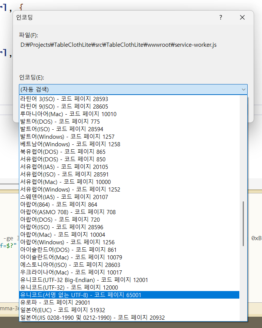262x328 pixels.
Task: Click the help question mark button
Action: (220, 17)
